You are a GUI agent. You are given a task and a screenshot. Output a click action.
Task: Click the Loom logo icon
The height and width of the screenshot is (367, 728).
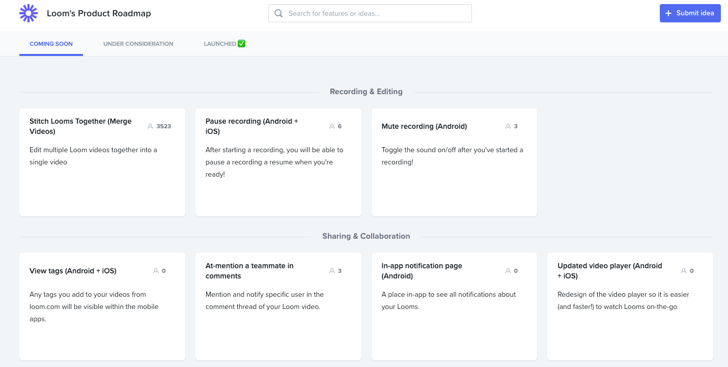click(x=29, y=13)
